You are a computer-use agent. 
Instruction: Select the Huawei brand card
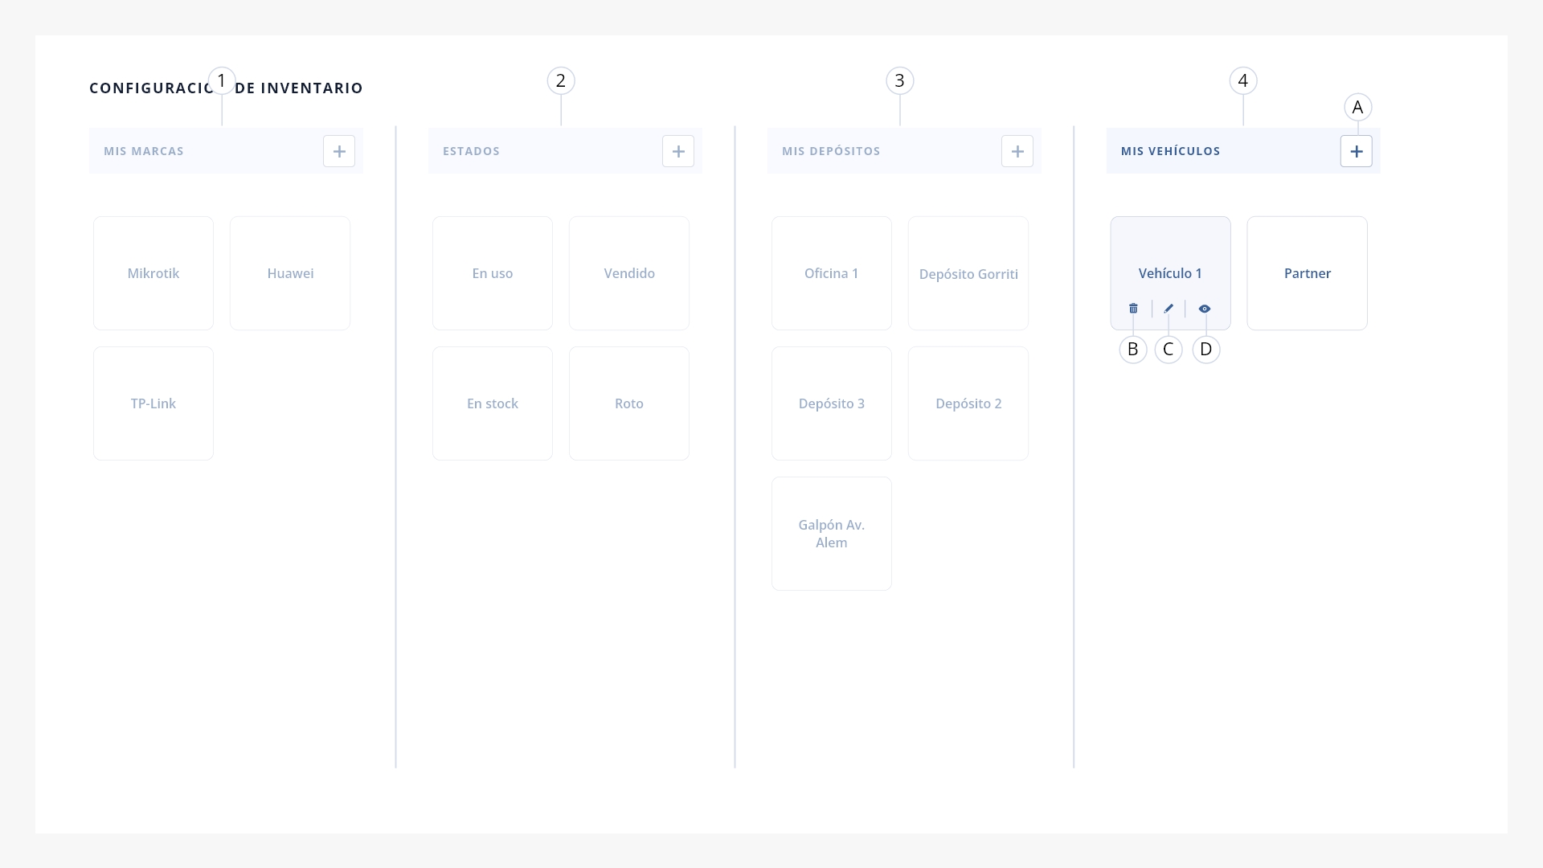[290, 273]
